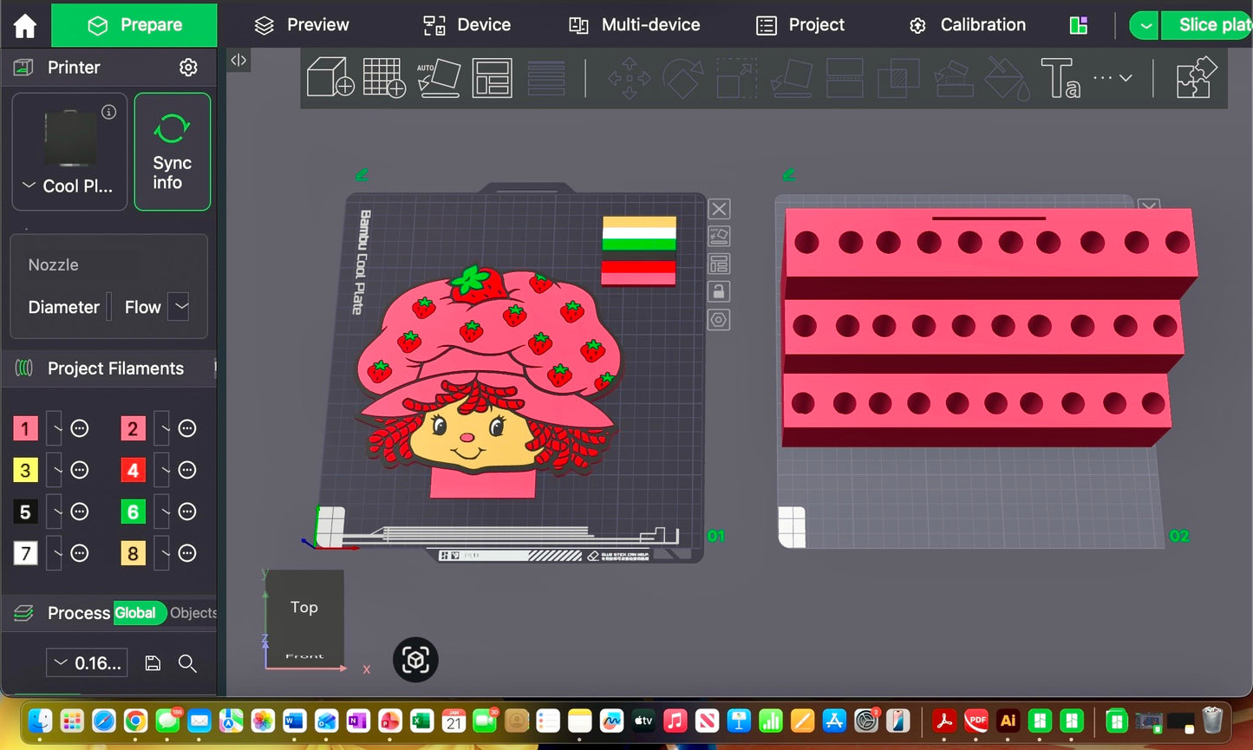The width and height of the screenshot is (1253, 750).
Task: Remove plate 01 with X icon
Action: point(719,209)
